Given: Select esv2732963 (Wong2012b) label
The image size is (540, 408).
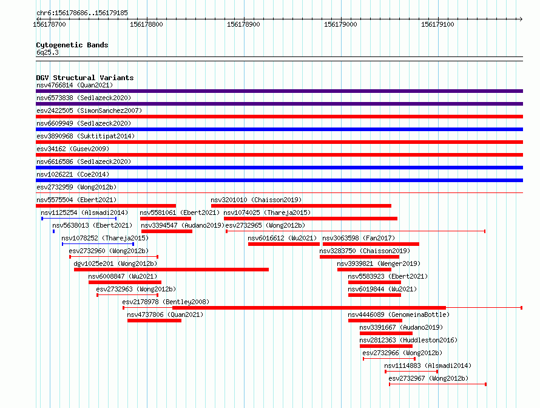Looking at the screenshot, I should [x=136, y=289].
